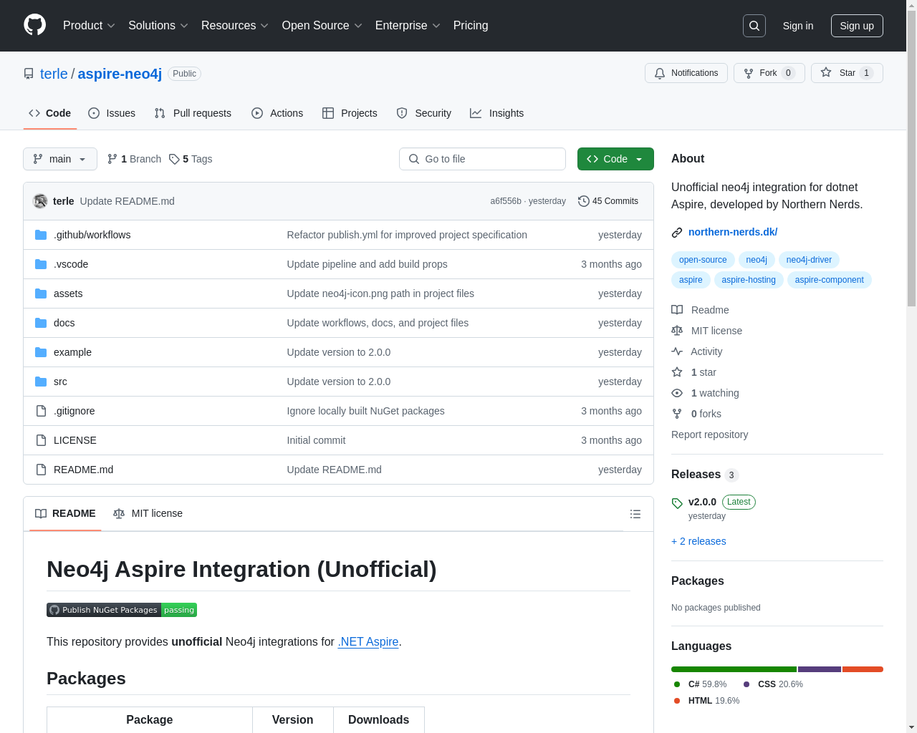
Task: Click the repository icon before terle
Action: tap(29, 74)
